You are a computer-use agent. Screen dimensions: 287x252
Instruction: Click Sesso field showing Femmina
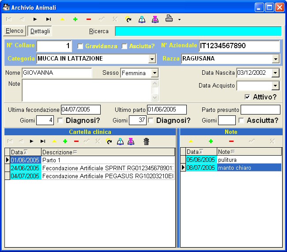[136, 73]
